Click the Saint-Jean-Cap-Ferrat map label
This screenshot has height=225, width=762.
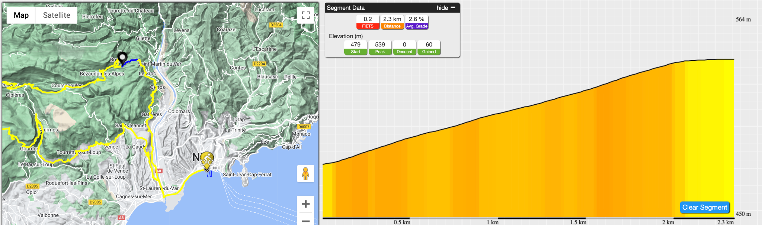pyautogui.click(x=247, y=175)
